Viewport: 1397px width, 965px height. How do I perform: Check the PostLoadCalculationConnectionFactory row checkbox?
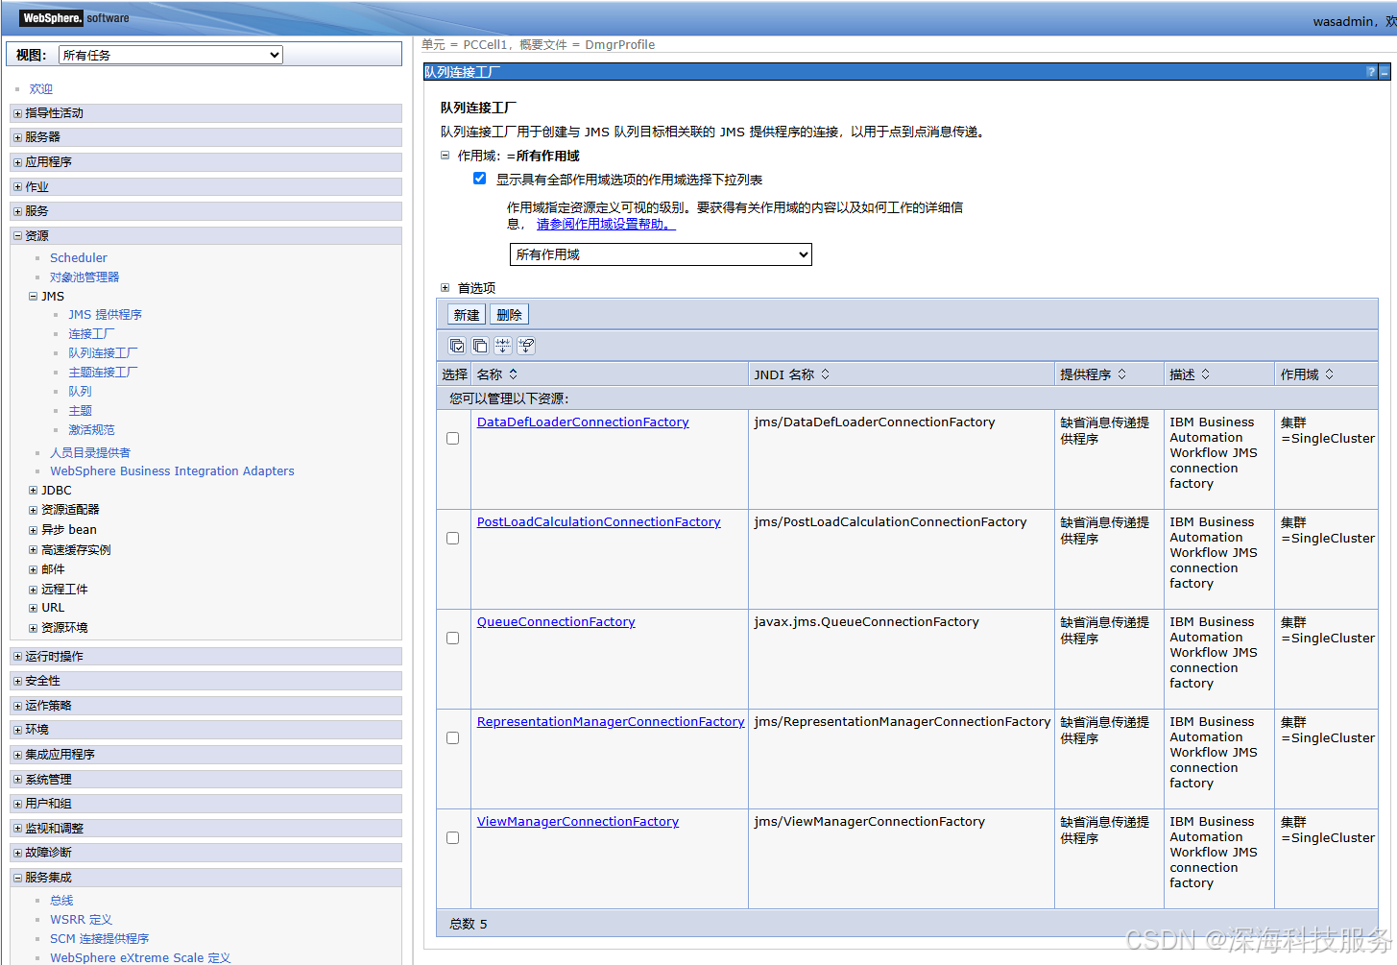tap(452, 538)
